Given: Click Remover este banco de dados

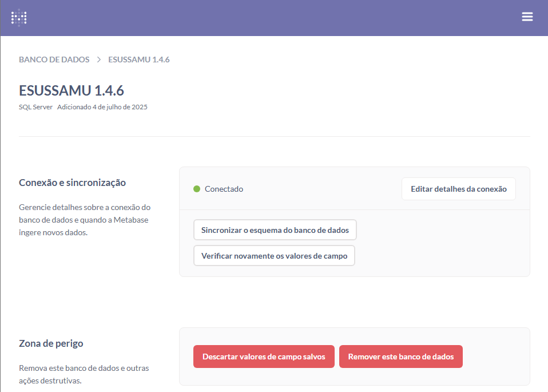Looking at the screenshot, I should click(x=400, y=357).
